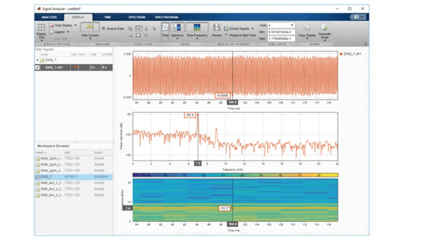Open the Spectrogram tab
424x238 pixels.
coord(166,17)
